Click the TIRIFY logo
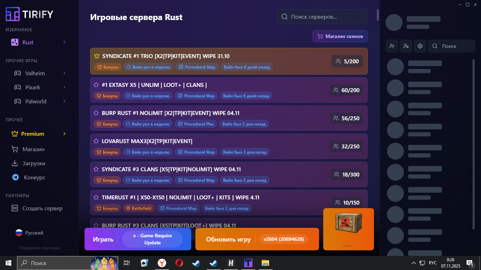481x270 pixels. 30,14
